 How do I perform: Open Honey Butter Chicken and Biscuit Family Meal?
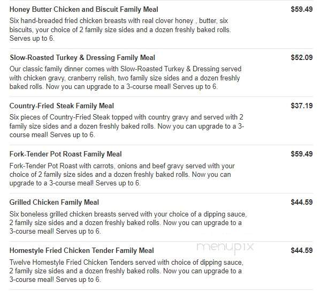pos(84,10)
